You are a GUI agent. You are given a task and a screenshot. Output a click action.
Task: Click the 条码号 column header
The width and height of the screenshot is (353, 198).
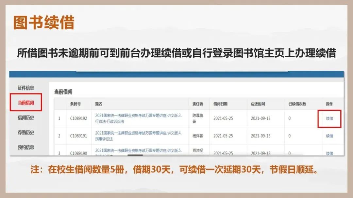point(76,104)
